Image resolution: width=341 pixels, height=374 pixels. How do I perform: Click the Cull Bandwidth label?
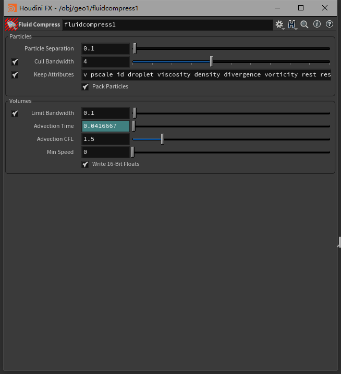[x=54, y=61]
